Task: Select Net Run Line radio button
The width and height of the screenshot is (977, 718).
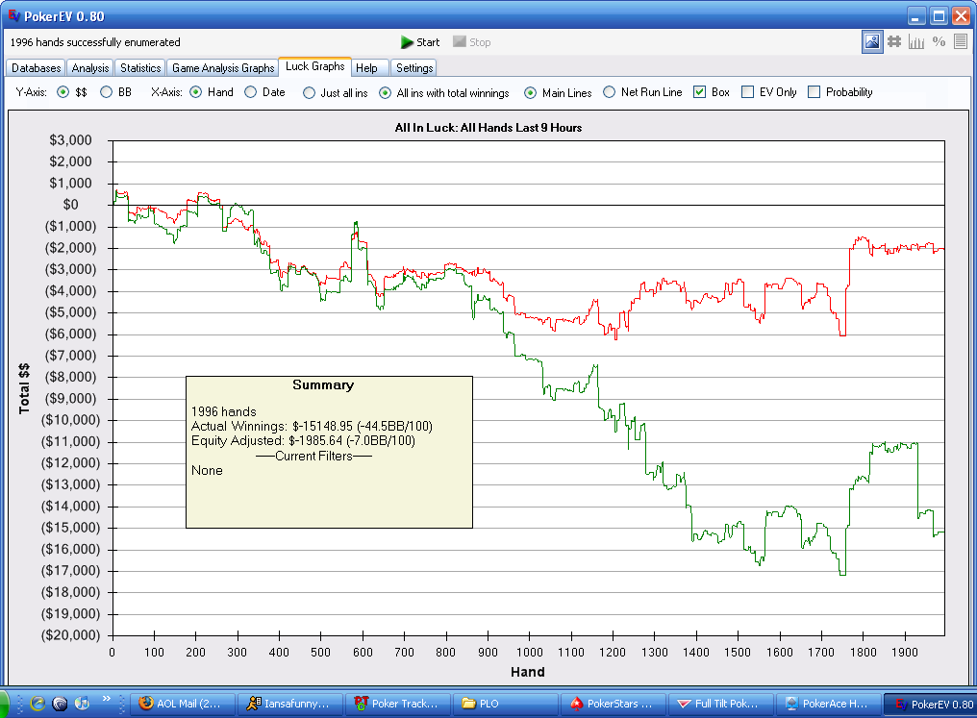Action: pos(610,92)
